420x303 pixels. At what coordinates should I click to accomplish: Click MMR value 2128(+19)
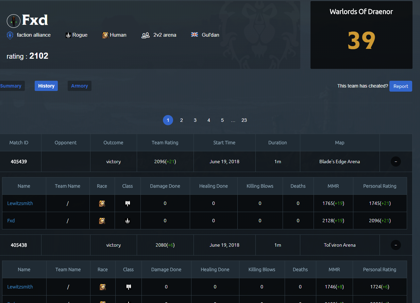point(333,221)
